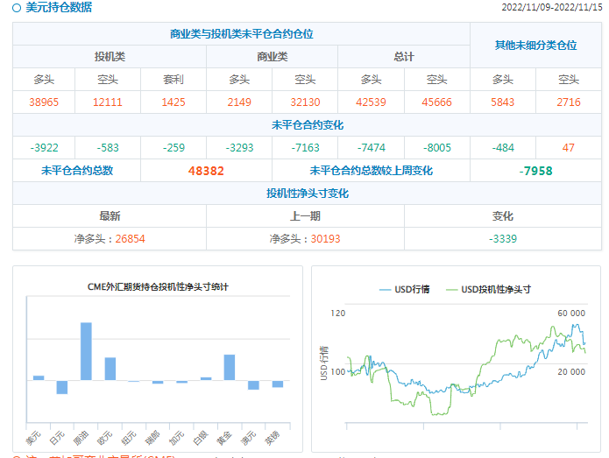Click the green USD投机性净头寸 line in chart

(504, 342)
